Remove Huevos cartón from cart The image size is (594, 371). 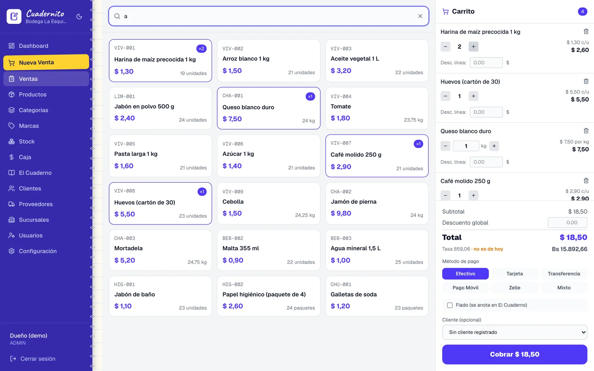click(x=586, y=81)
